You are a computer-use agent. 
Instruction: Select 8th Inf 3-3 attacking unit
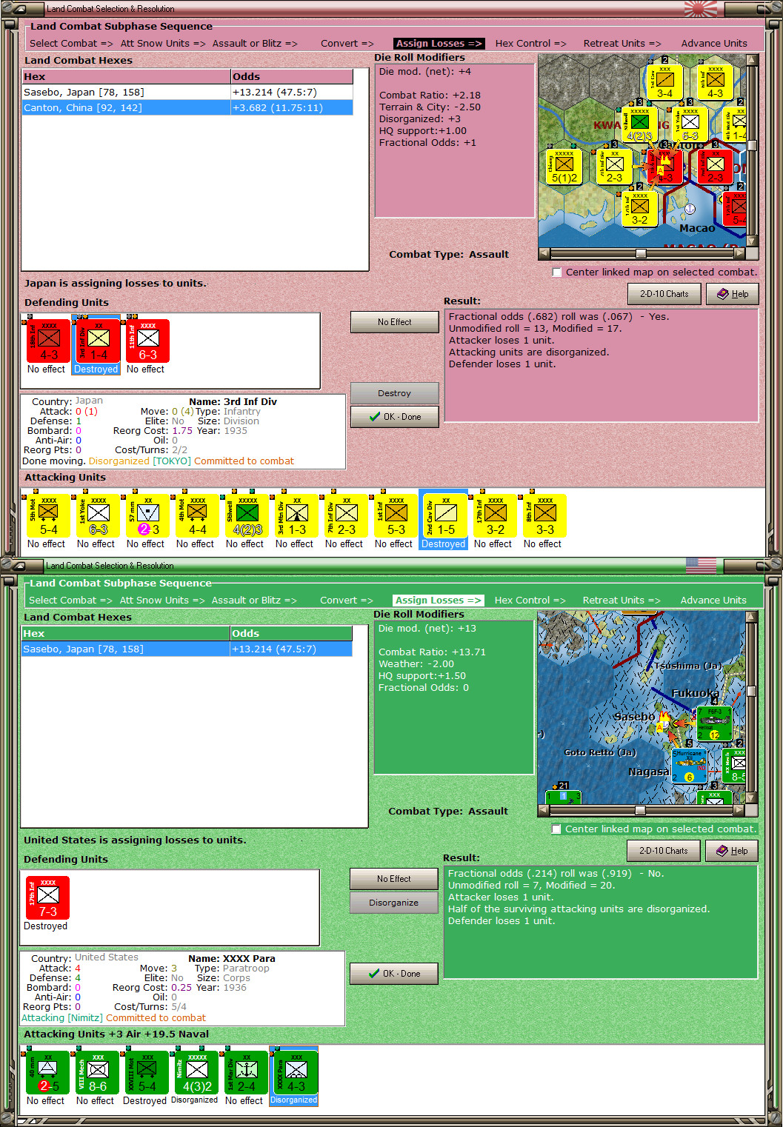click(x=544, y=516)
